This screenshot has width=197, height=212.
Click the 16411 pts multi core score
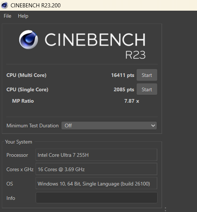(x=123, y=75)
